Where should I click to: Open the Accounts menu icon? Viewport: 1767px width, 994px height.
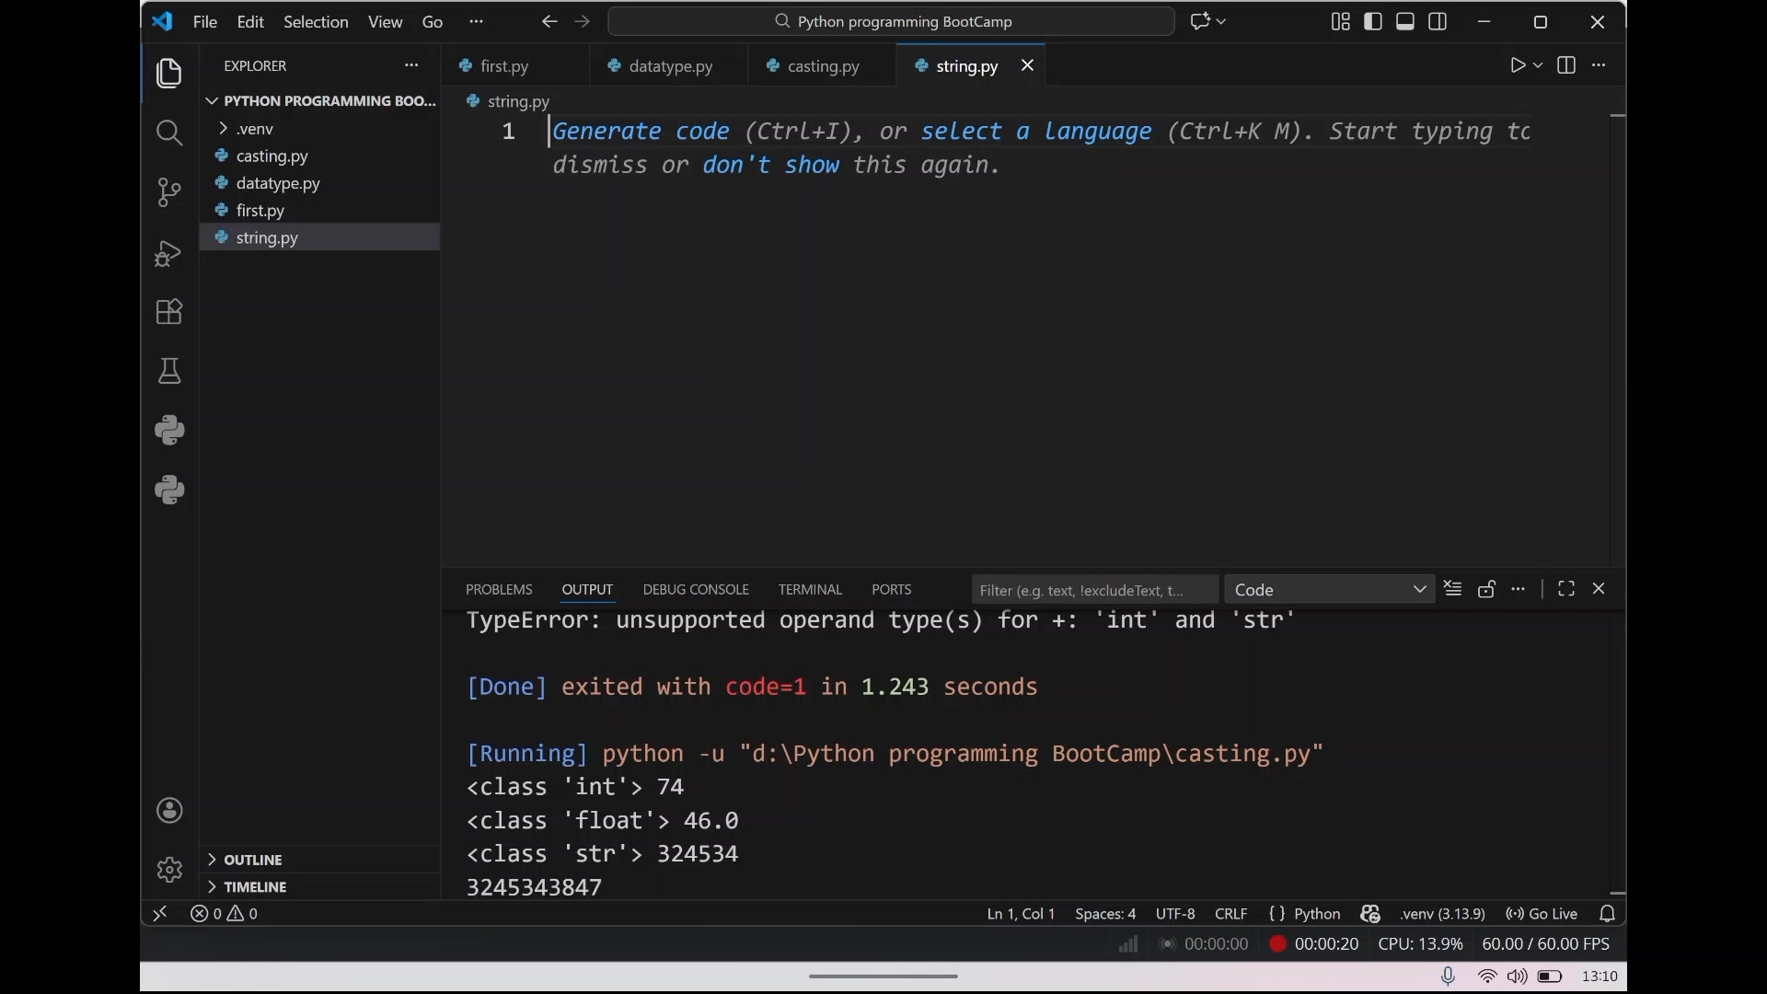(169, 811)
